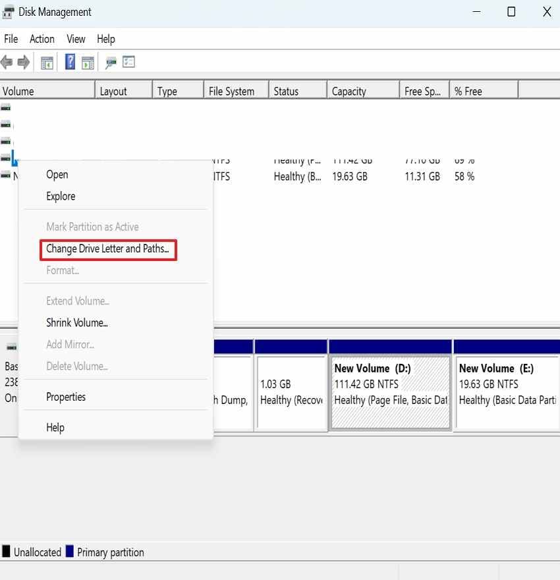The image size is (560, 580).
Task: Click the Unallocated legend label
Action: 38,552
